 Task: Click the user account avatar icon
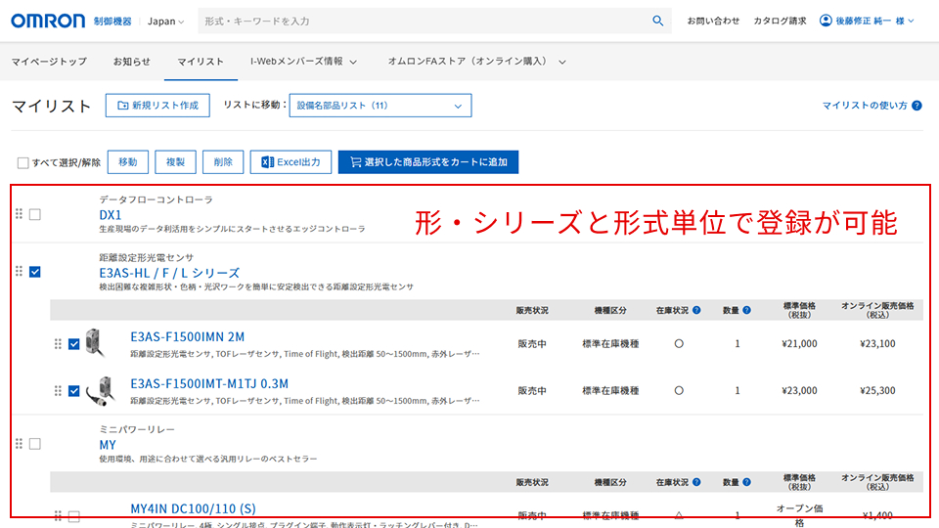click(x=826, y=21)
